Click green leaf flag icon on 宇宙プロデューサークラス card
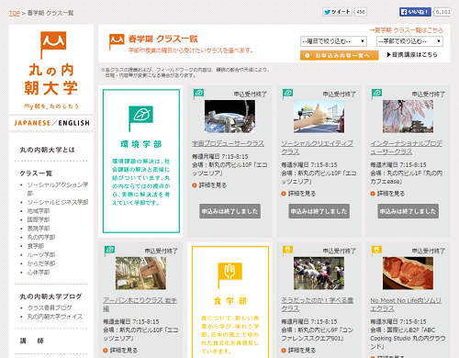The image size is (459, 358). 198,94
